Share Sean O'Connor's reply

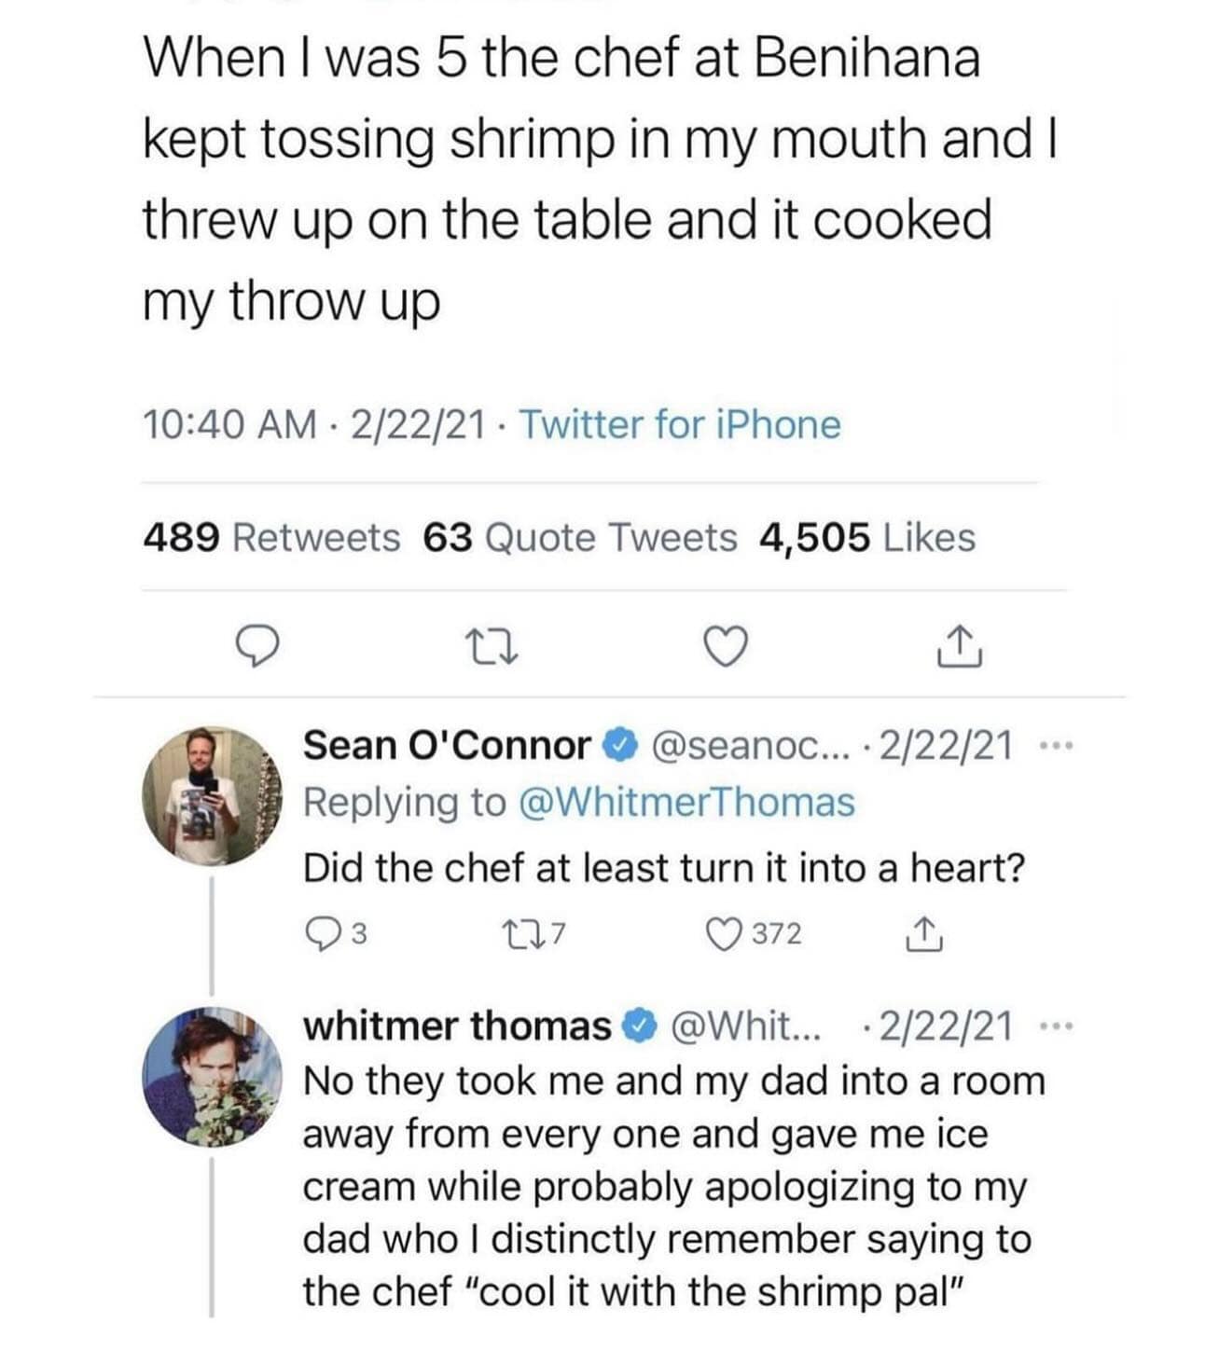point(921,933)
